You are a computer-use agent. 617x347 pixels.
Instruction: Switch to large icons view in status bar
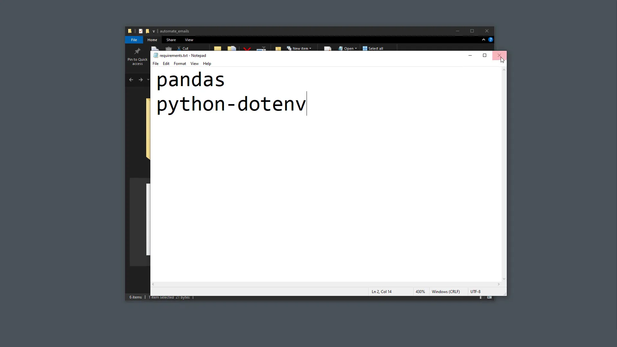tap(489, 298)
